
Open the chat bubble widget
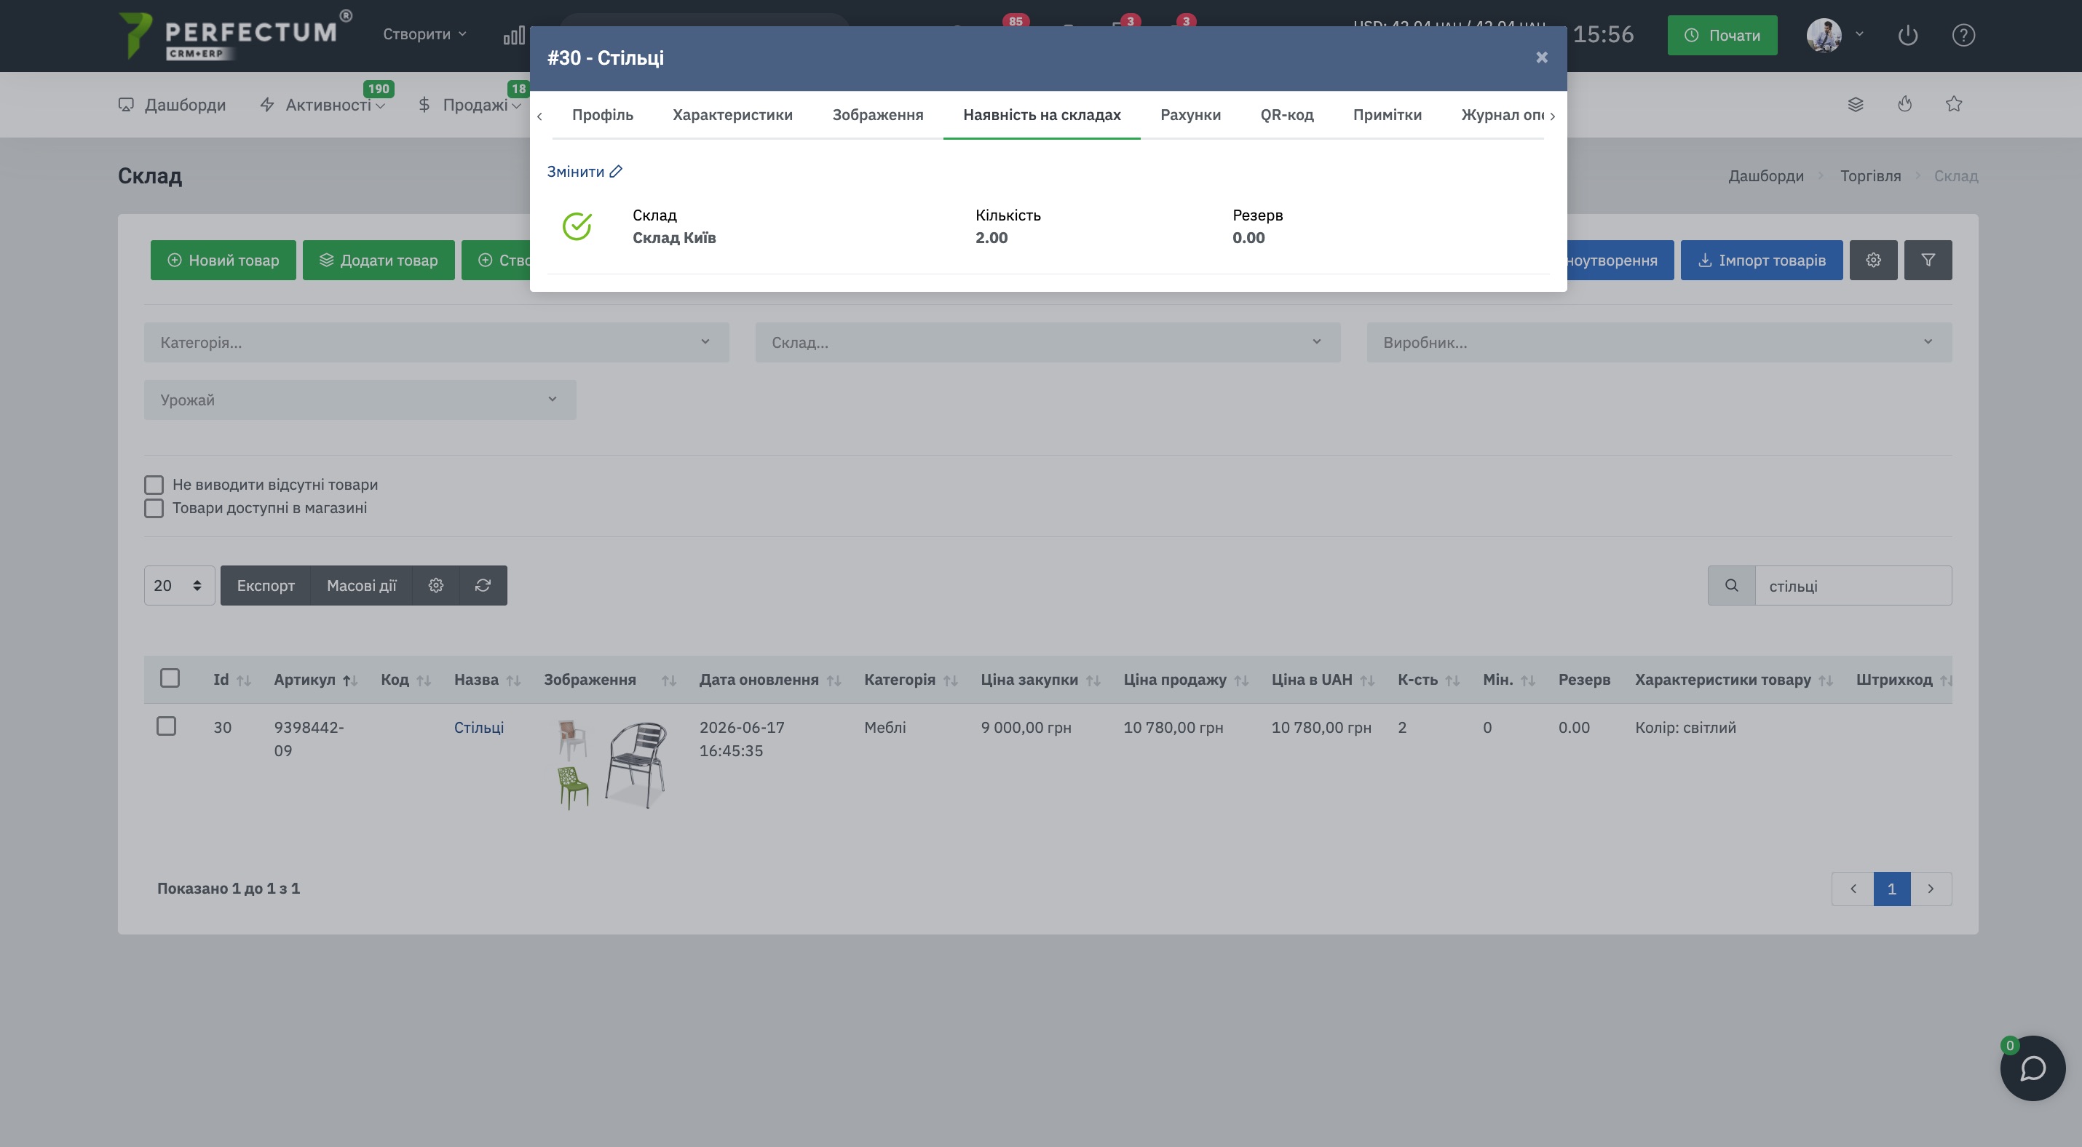pos(2032,1068)
